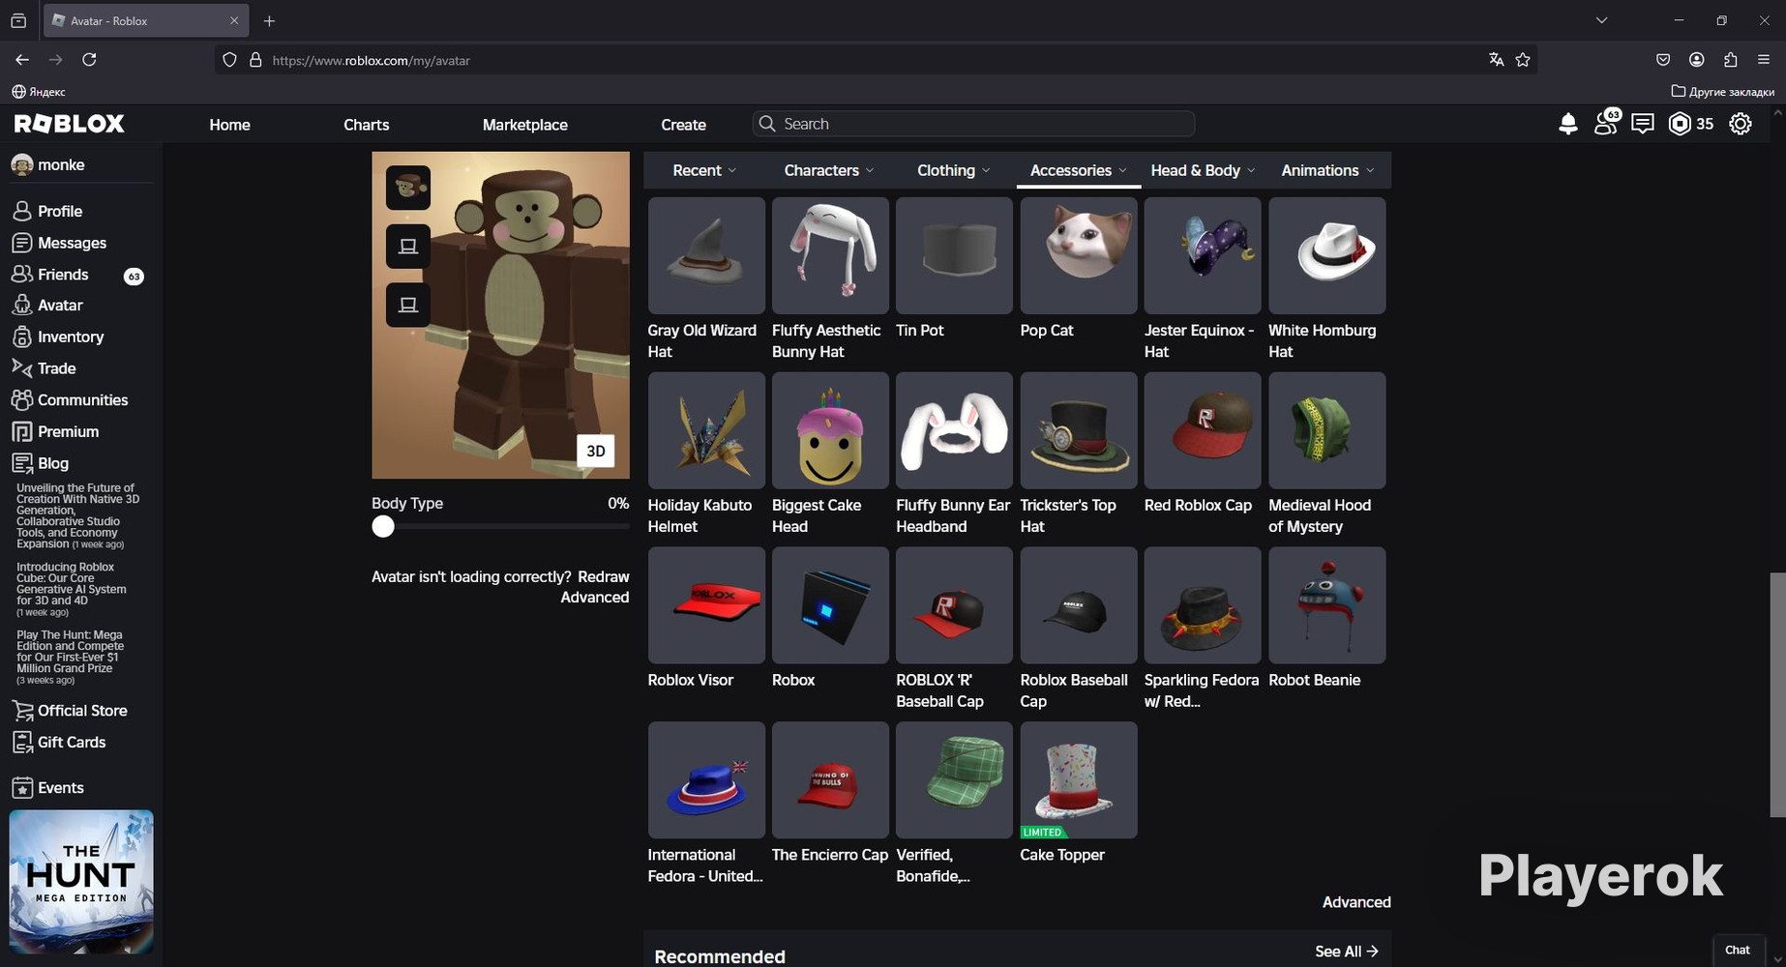This screenshot has height=967, width=1786.
Task: Equip the Roblox Visor
Action: coord(706,605)
